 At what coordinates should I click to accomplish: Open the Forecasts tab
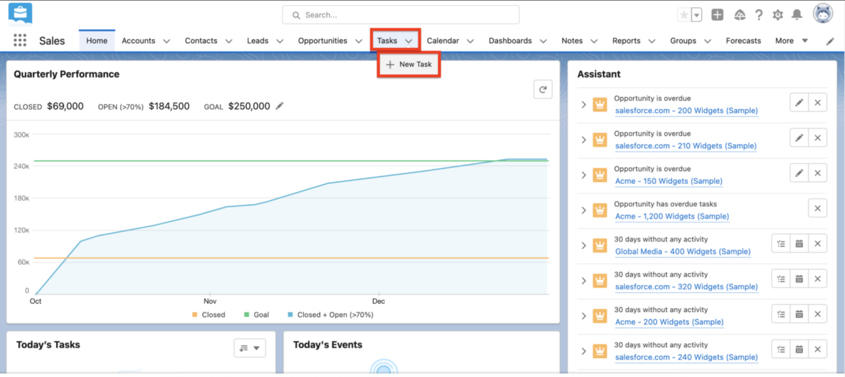coord(743,40)
